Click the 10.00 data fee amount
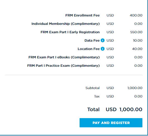The width and height of the screenshot is (148, 136). pos(138,40)
